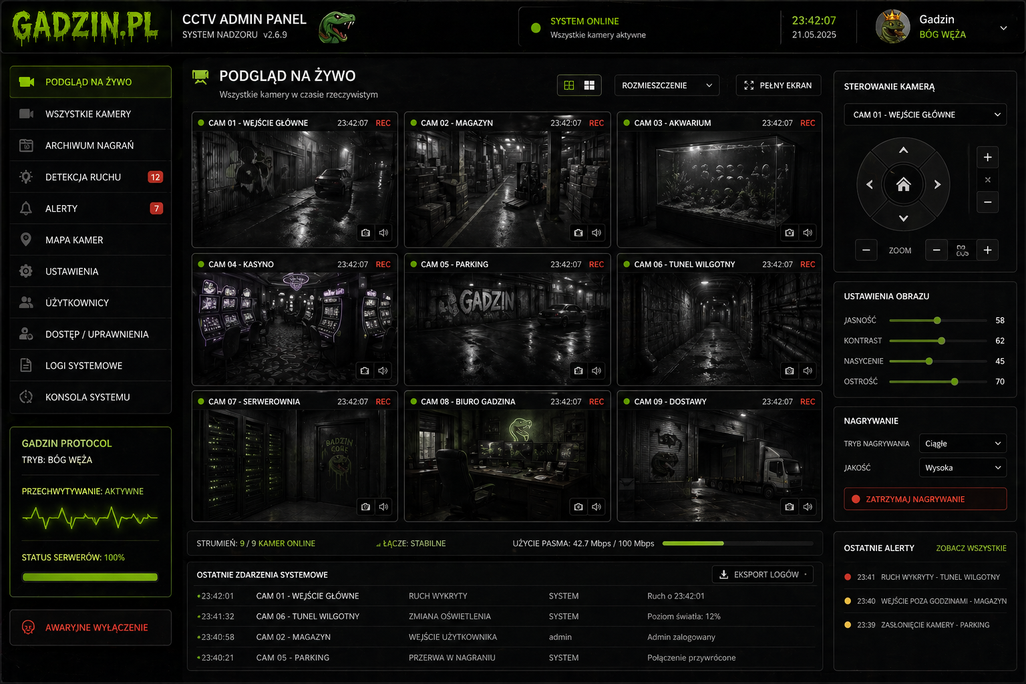Viewport: 1026px width, 684px height.
Task: Click speaker icon on CAM 05 Parking
Action: pos(596,371)
